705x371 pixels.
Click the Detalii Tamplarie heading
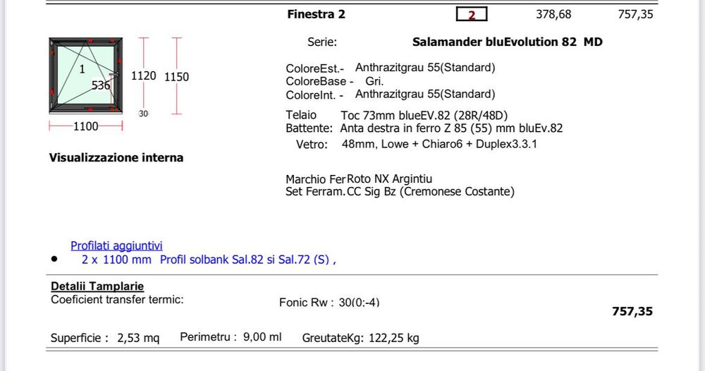click(x=97, y=286)
